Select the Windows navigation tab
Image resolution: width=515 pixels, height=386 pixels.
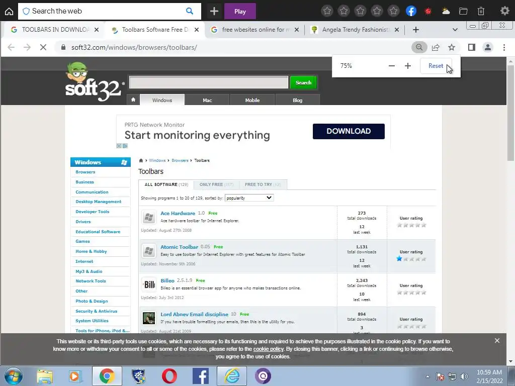click(162, 100)
